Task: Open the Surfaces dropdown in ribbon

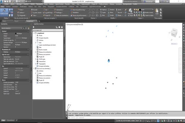Action: click(21, 12)
